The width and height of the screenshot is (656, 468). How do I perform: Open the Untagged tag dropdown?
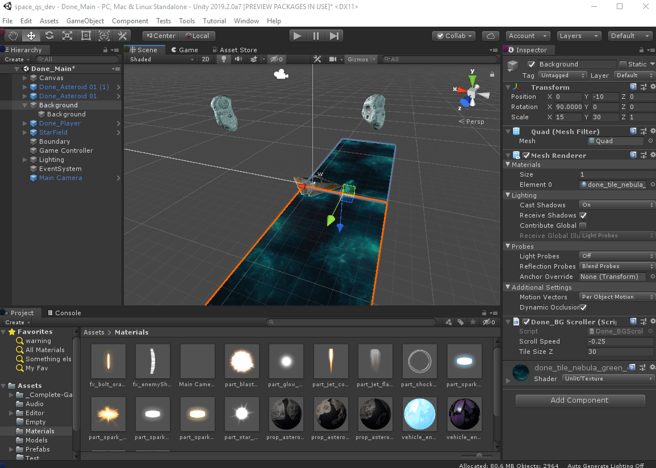coord(562,76)
